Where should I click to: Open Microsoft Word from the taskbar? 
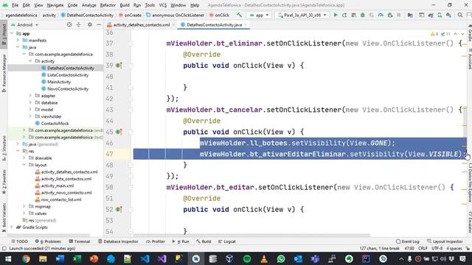point(60,258)
